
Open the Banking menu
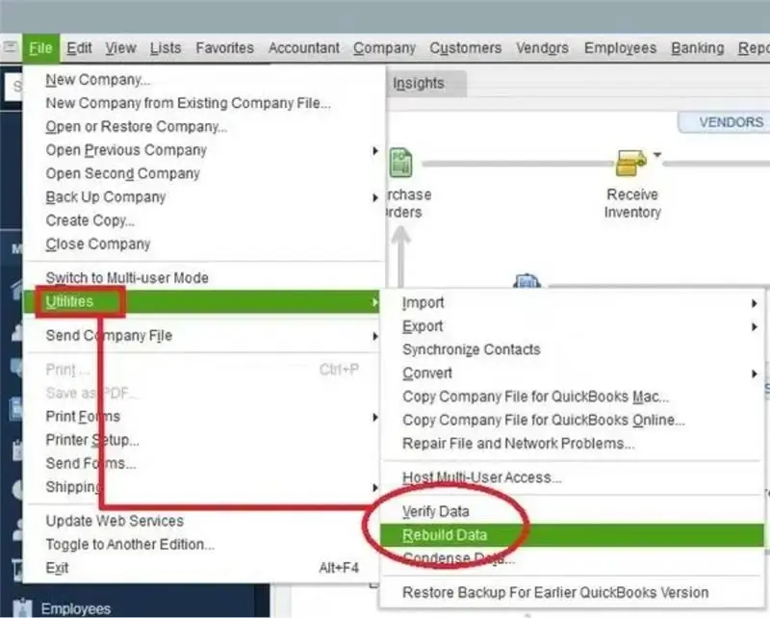click(x=697, y=48)
